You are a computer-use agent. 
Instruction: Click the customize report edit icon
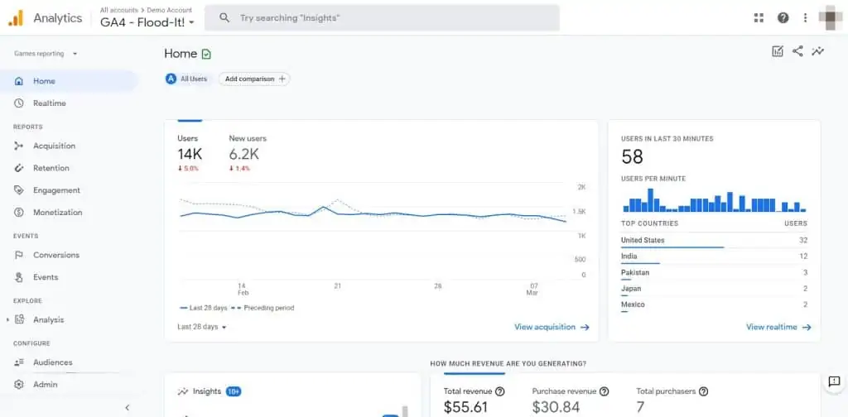click(x=777, y=51)
